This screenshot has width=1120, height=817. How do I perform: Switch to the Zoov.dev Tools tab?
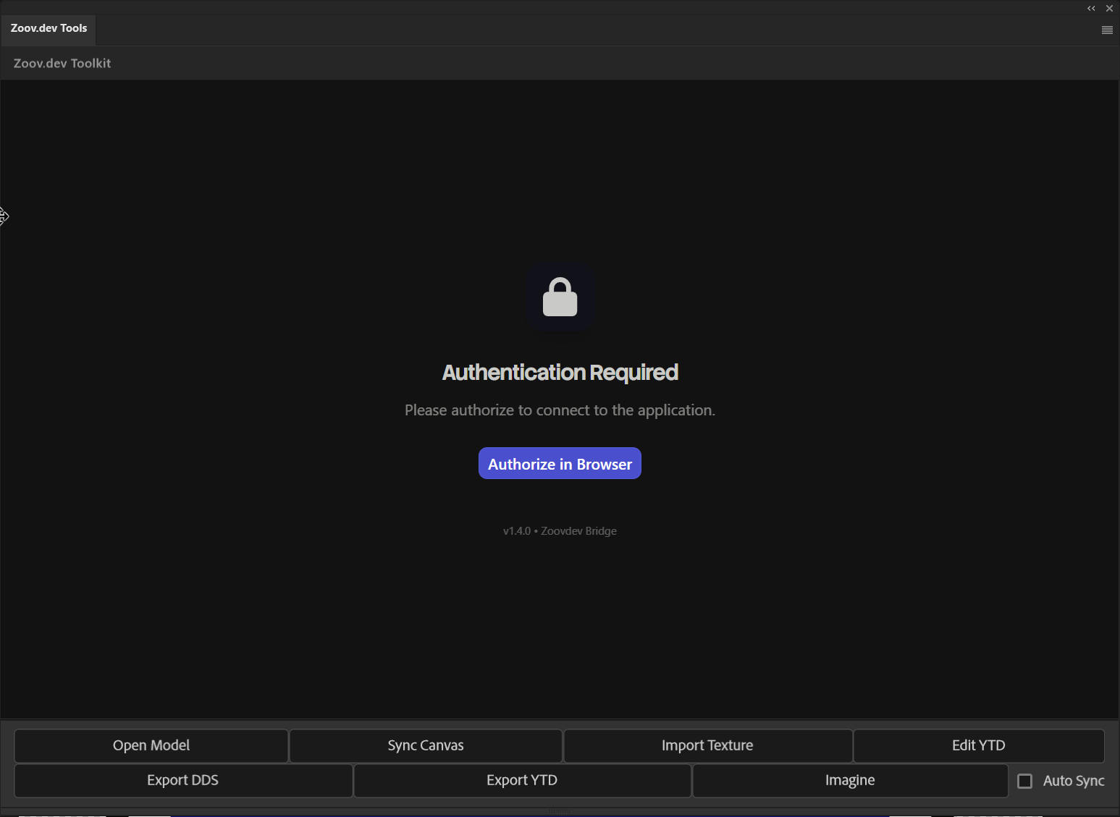[x=48, y=29]
